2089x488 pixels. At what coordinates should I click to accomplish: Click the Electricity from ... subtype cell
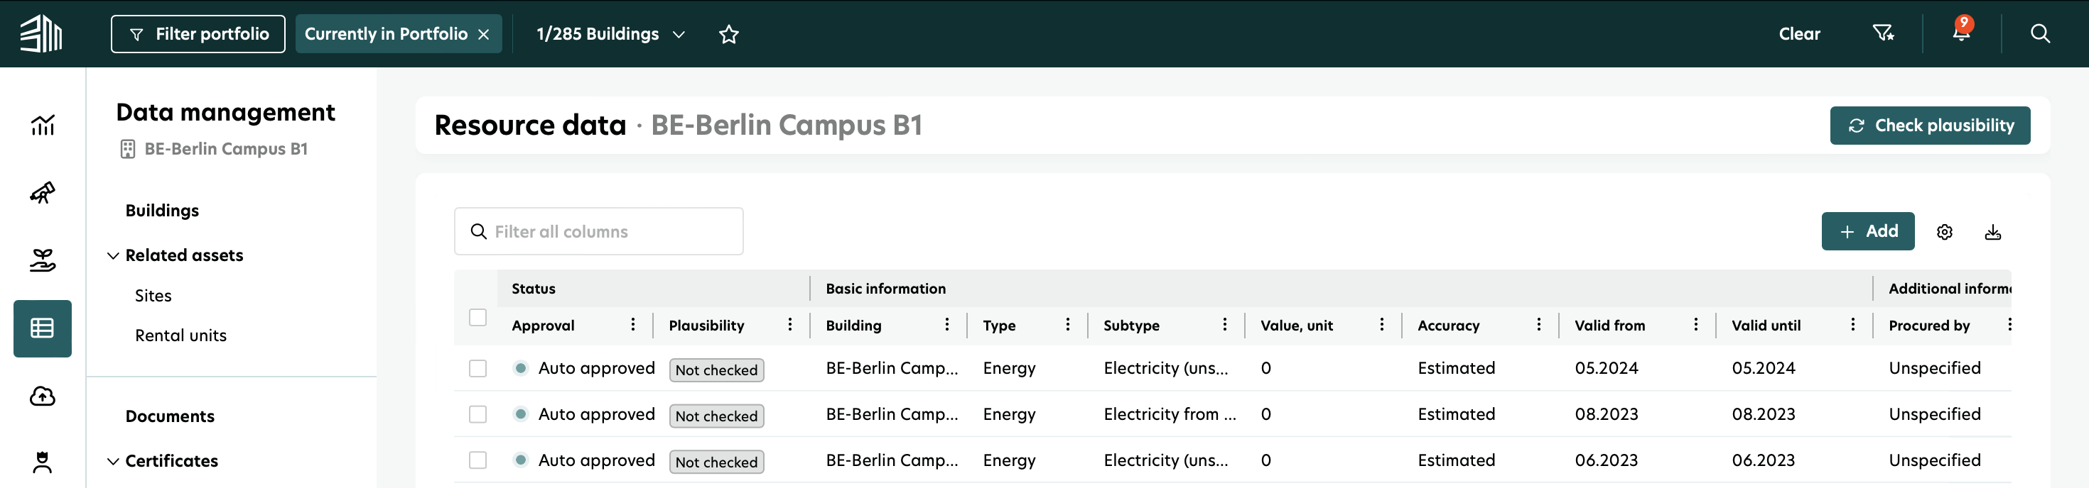(1170, 414)
